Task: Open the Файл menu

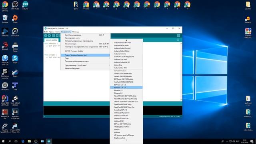Action: pos(46,32)
